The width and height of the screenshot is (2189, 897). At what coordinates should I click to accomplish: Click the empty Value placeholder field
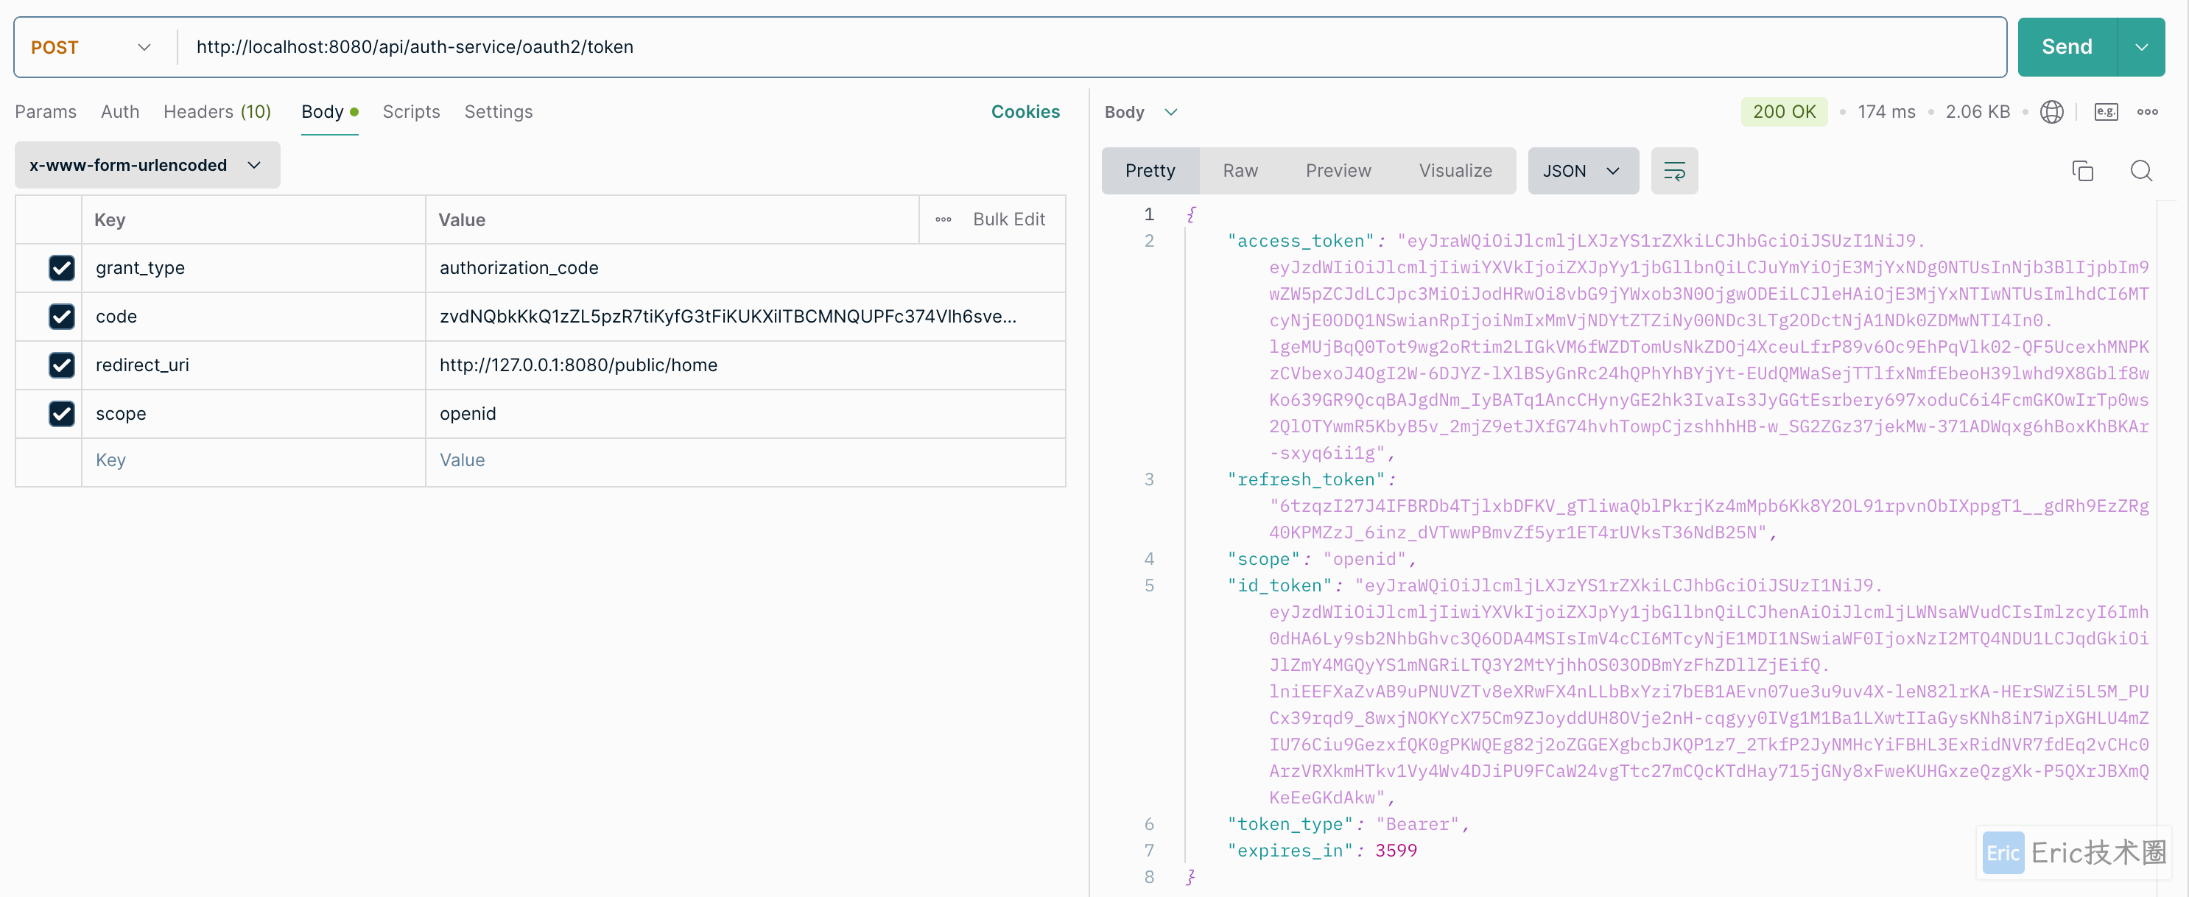pyautogui.click(x=745, y=460)
